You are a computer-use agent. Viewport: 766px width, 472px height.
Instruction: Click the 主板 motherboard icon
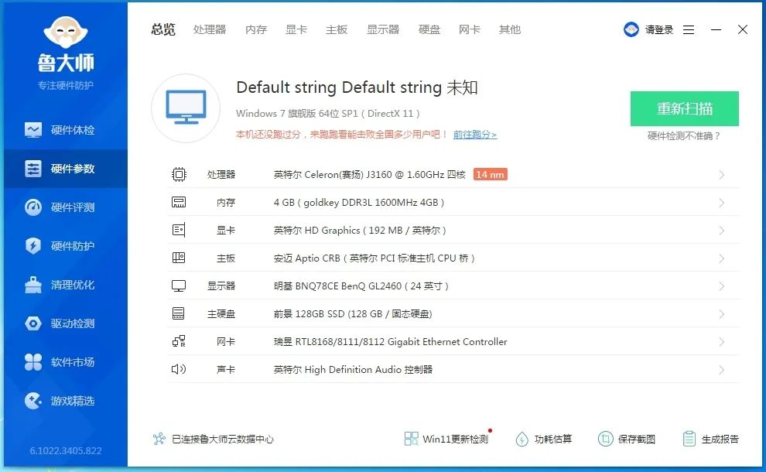[x=179, y=258]
